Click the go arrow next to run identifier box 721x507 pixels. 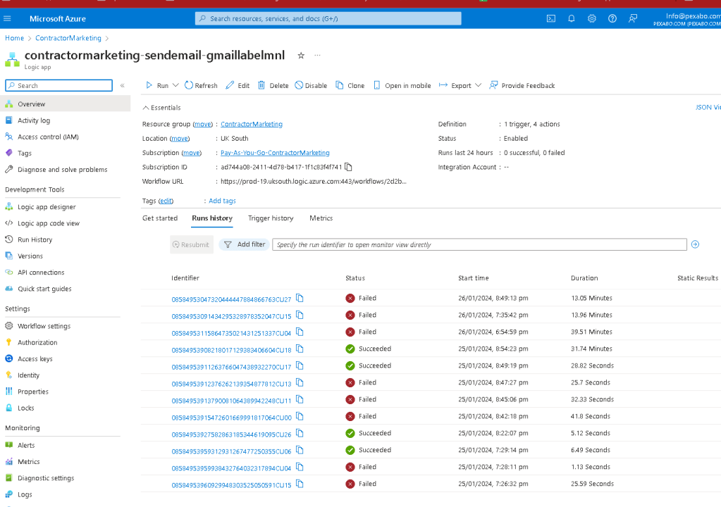pyautogui.click(x=695, y=244)
